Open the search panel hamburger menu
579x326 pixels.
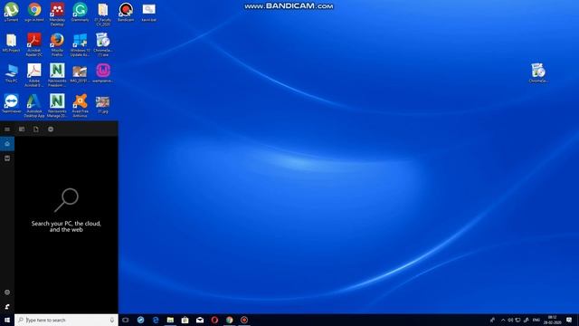[7, 129]
